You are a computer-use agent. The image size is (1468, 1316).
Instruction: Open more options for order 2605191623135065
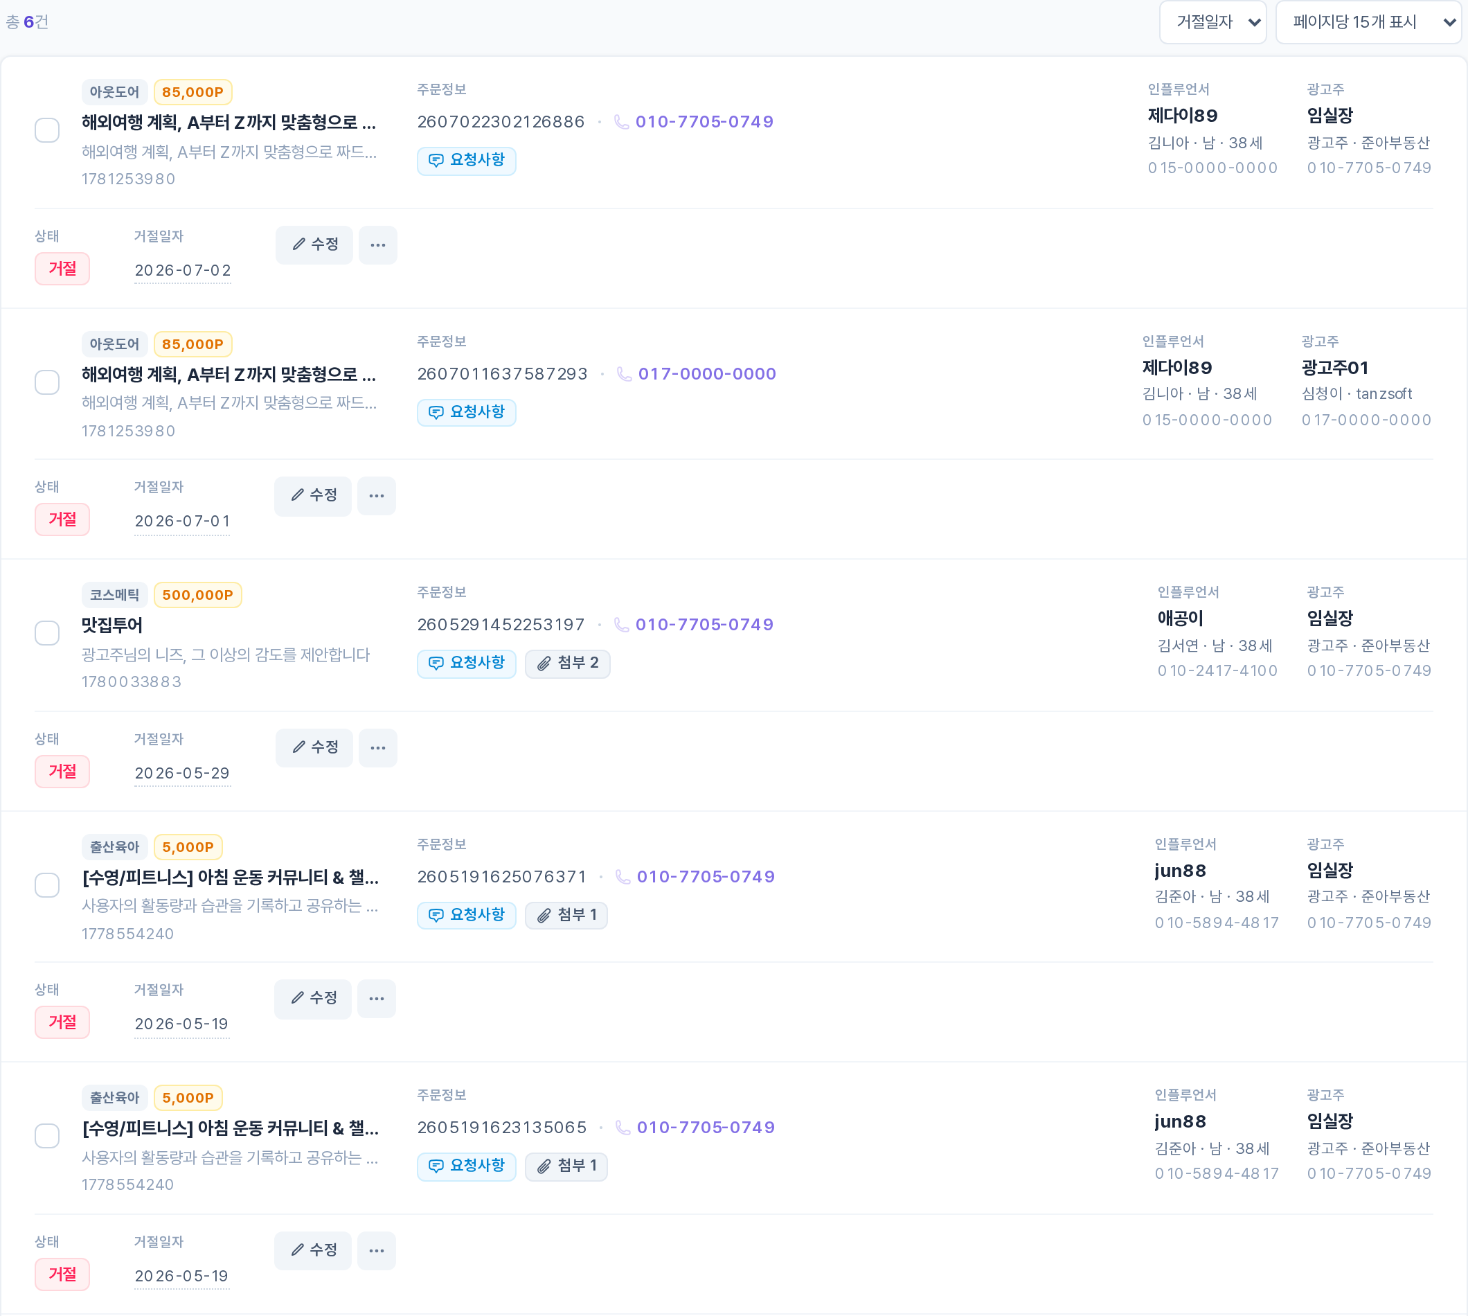pos(376,1250)
